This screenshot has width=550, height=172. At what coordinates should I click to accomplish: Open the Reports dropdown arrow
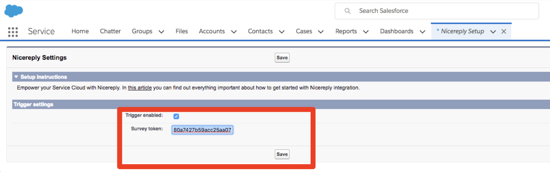[366, 32]
